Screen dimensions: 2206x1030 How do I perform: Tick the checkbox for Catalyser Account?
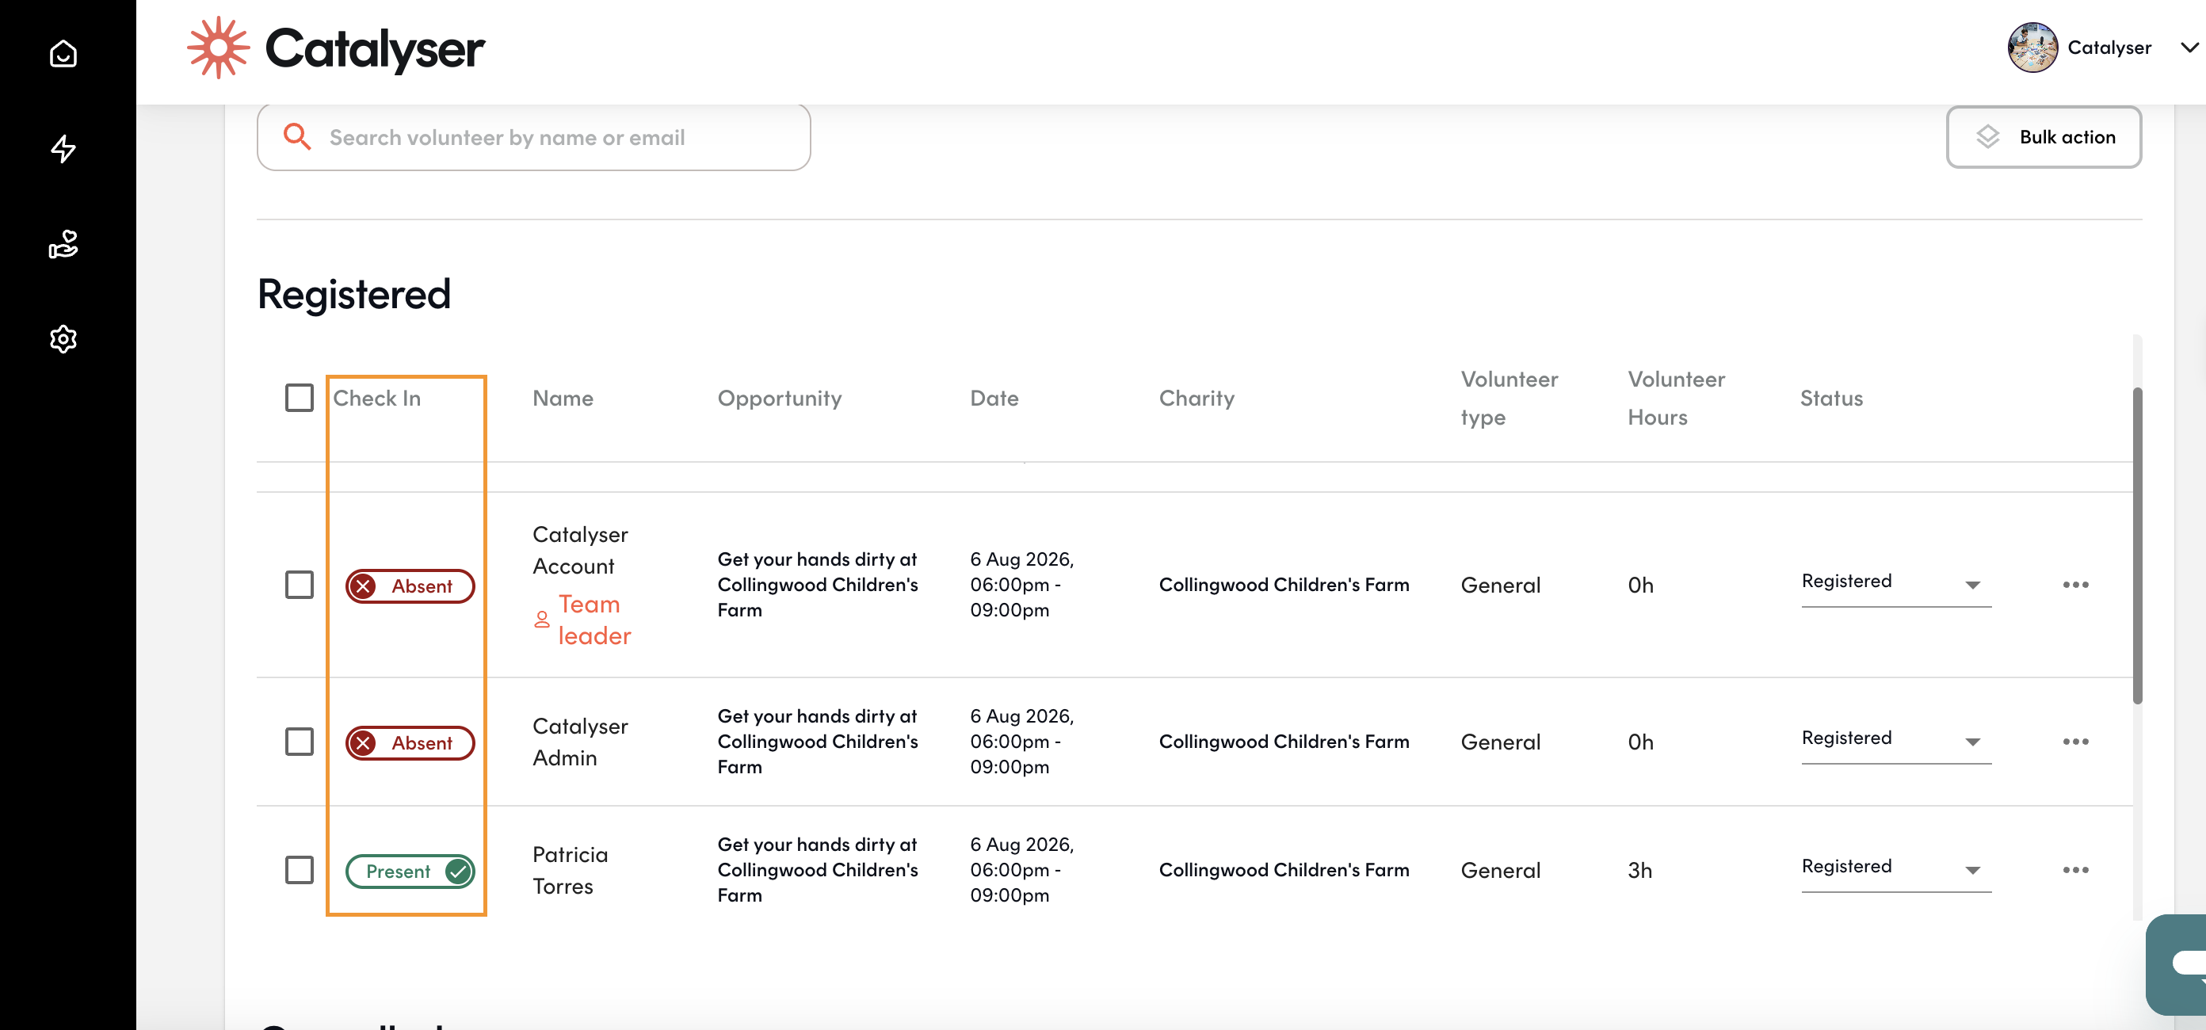click(x=299, y=585)
